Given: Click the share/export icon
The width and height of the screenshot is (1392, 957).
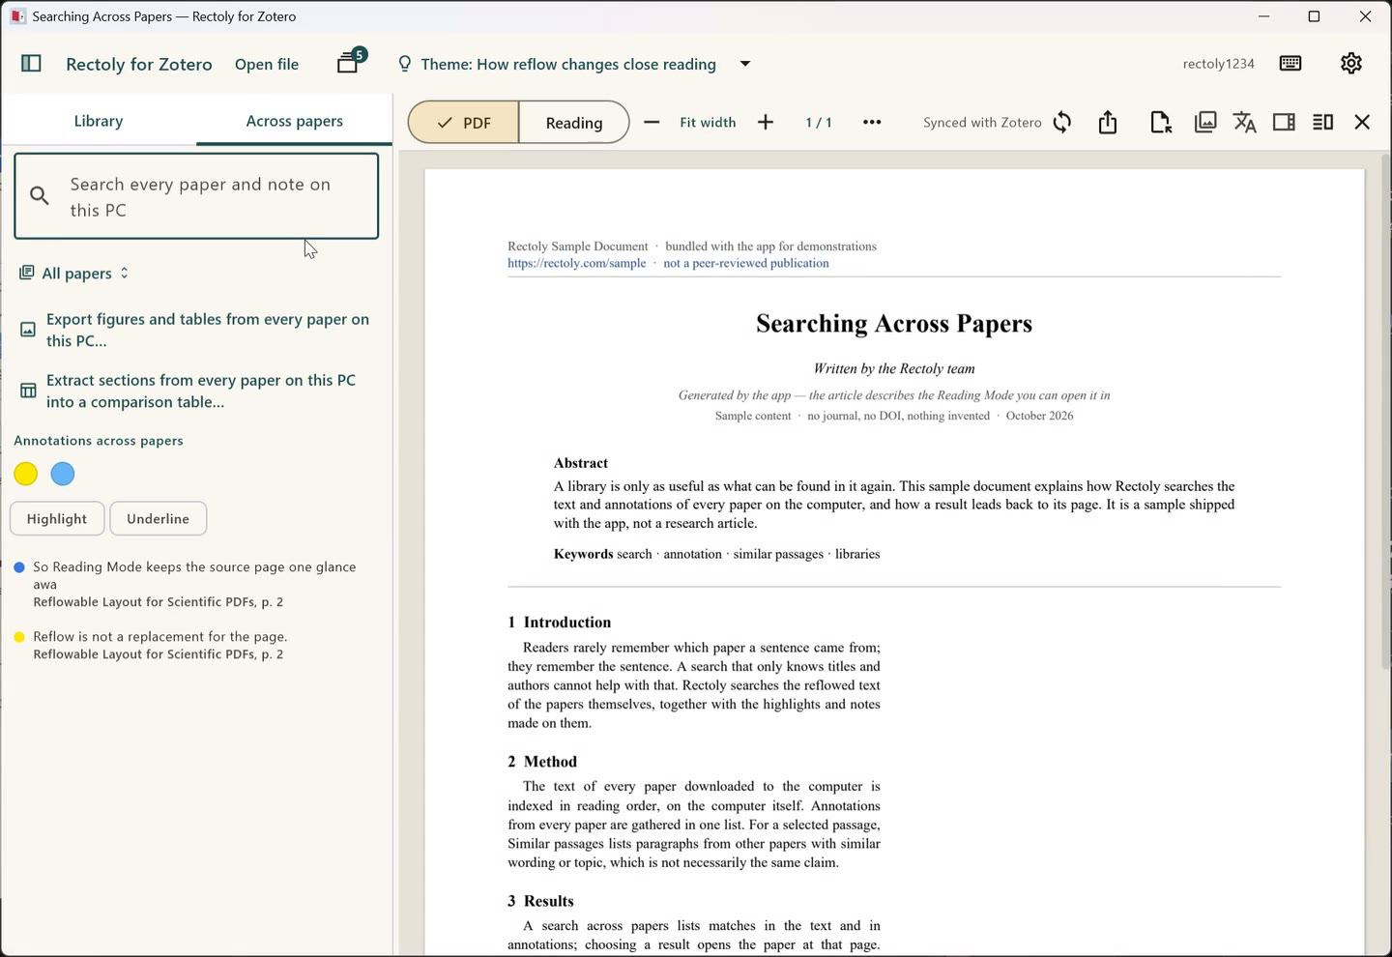Looking at the screenshot, I should 1108,123.
